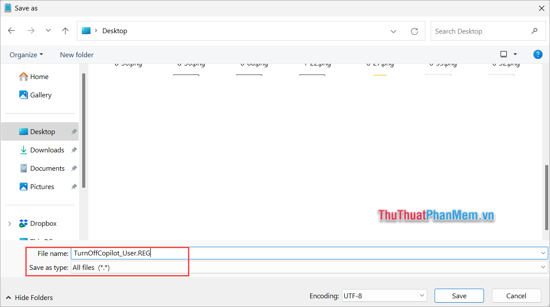Open the Pictures folder in sidebar
The height and width of the screenshot is (307, 550).
click(42, 186)
